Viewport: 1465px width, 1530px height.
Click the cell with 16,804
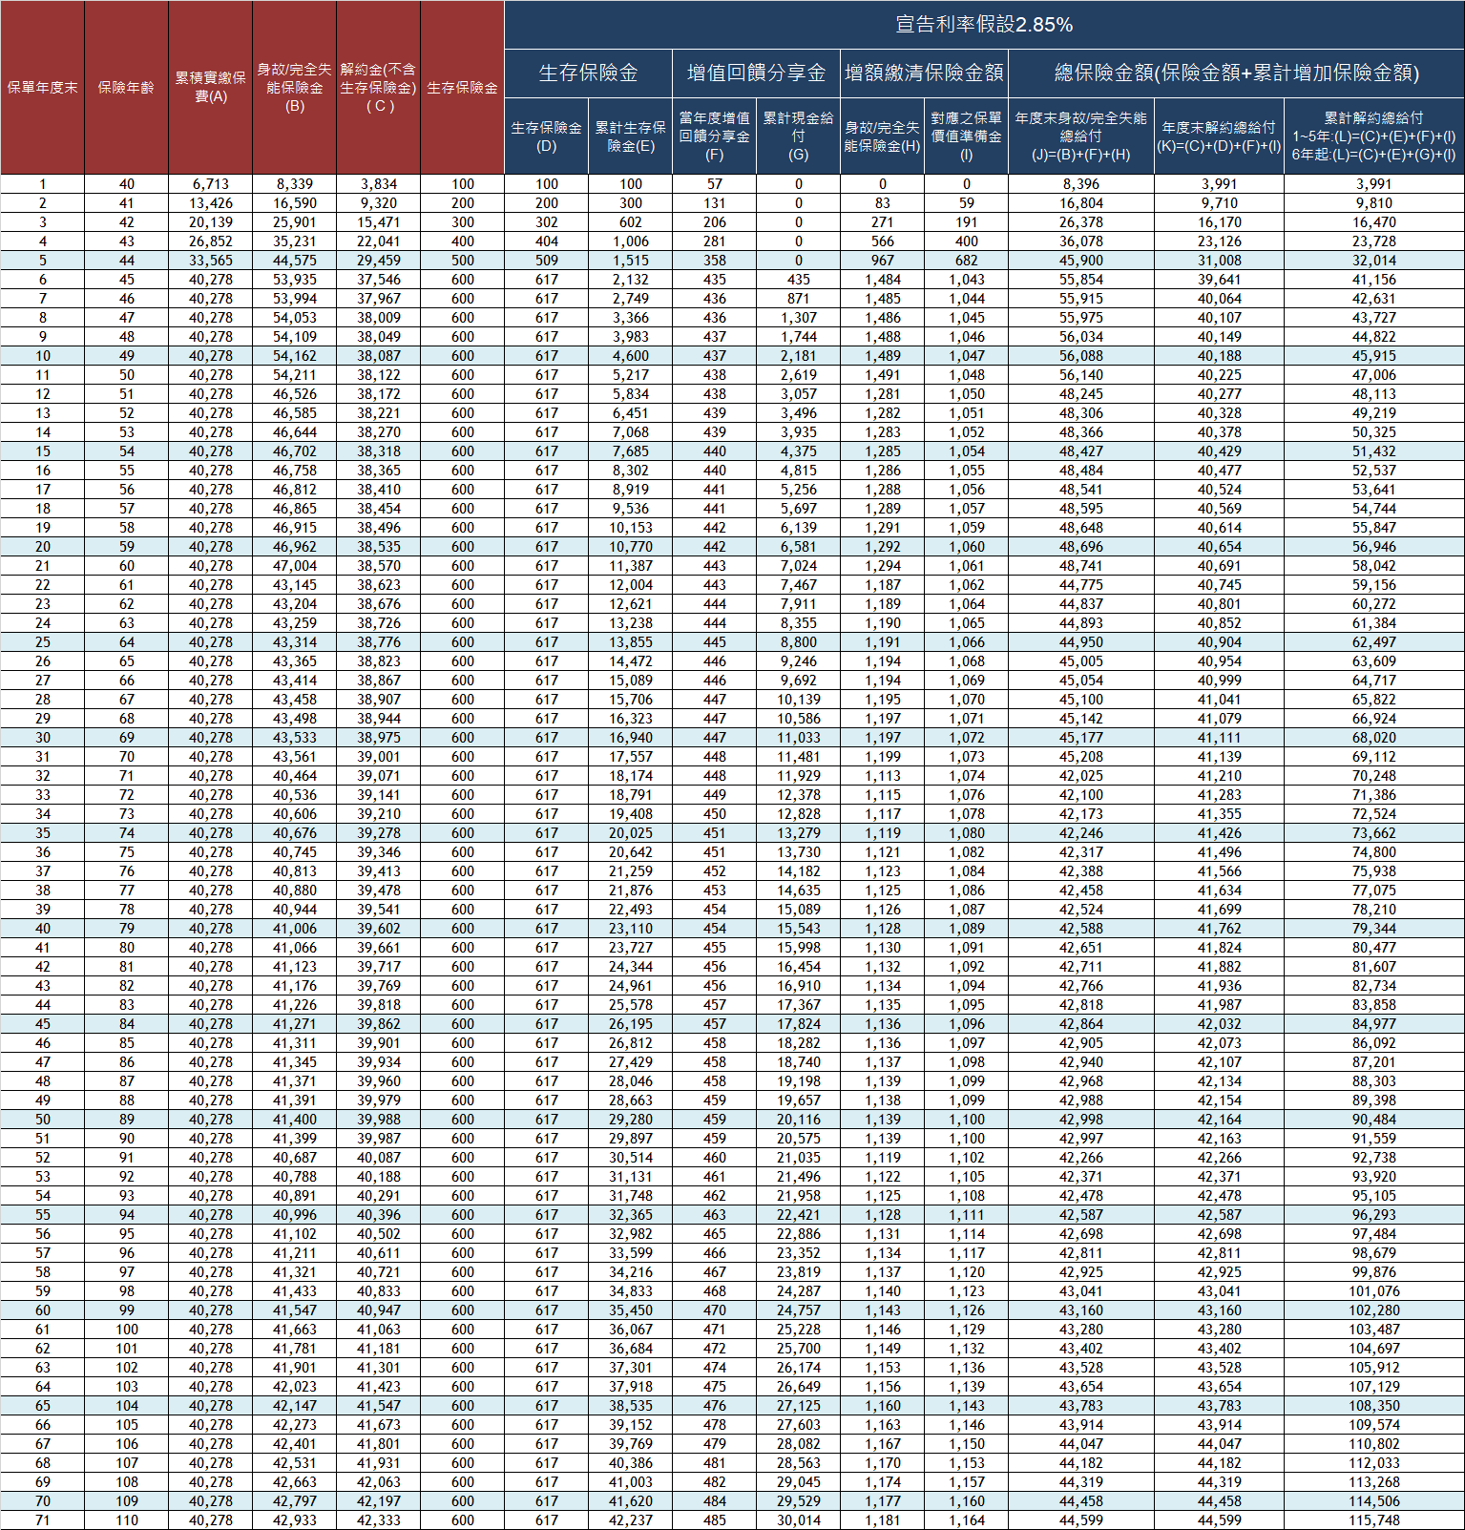(x=1080, y=203)
